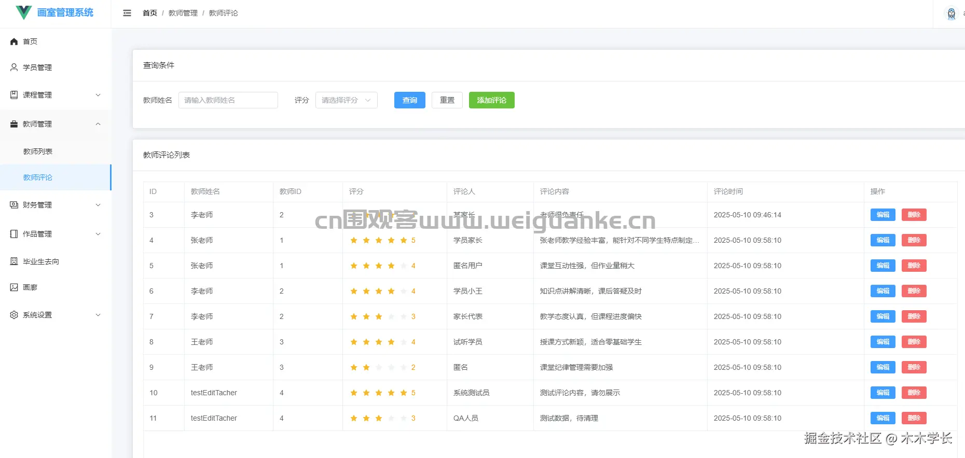965x458 pixels.
Task: Click 删除 for QA人员 comment row
Action: [914, 418]
